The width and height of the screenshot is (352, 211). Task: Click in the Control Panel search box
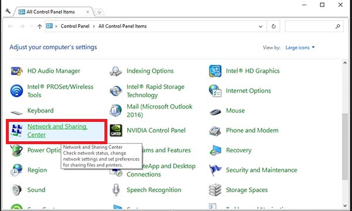click(314, 26)
